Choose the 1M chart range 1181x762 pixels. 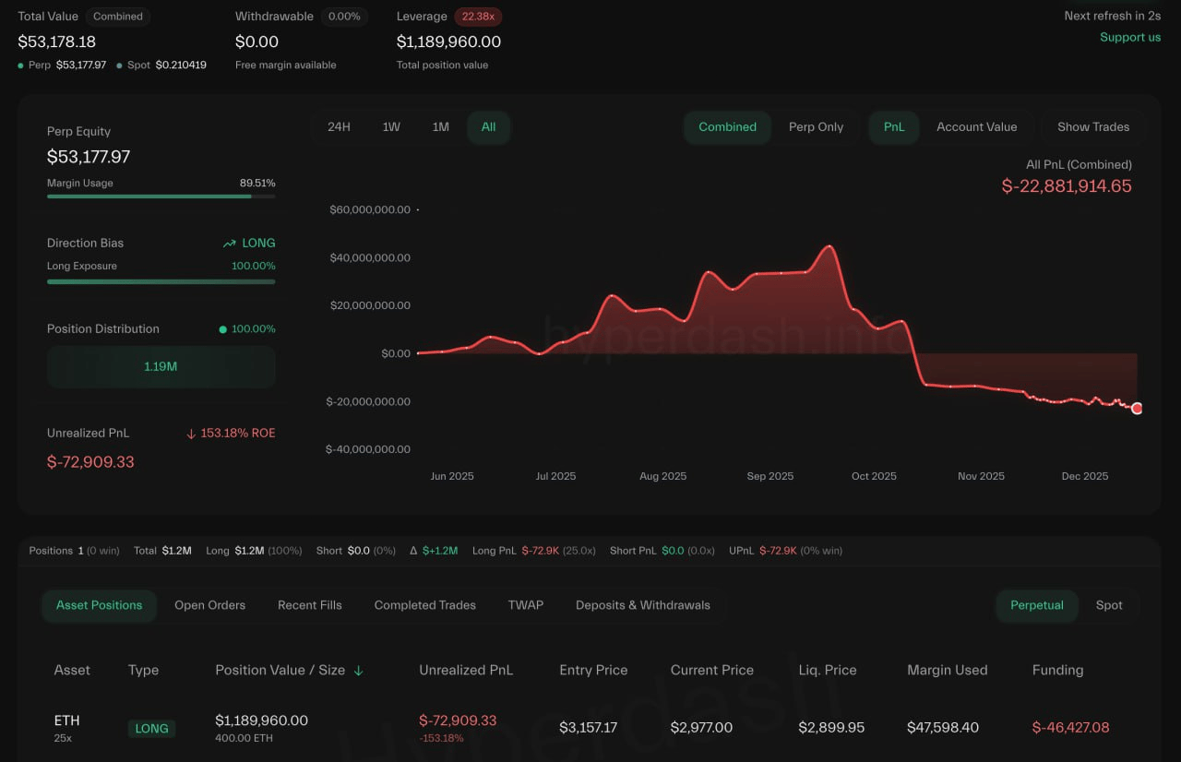[441, 127]
